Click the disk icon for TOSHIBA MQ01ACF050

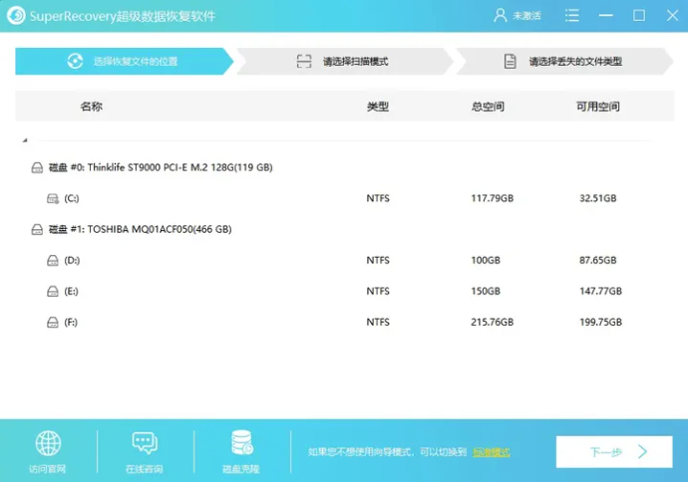point(37,230)
